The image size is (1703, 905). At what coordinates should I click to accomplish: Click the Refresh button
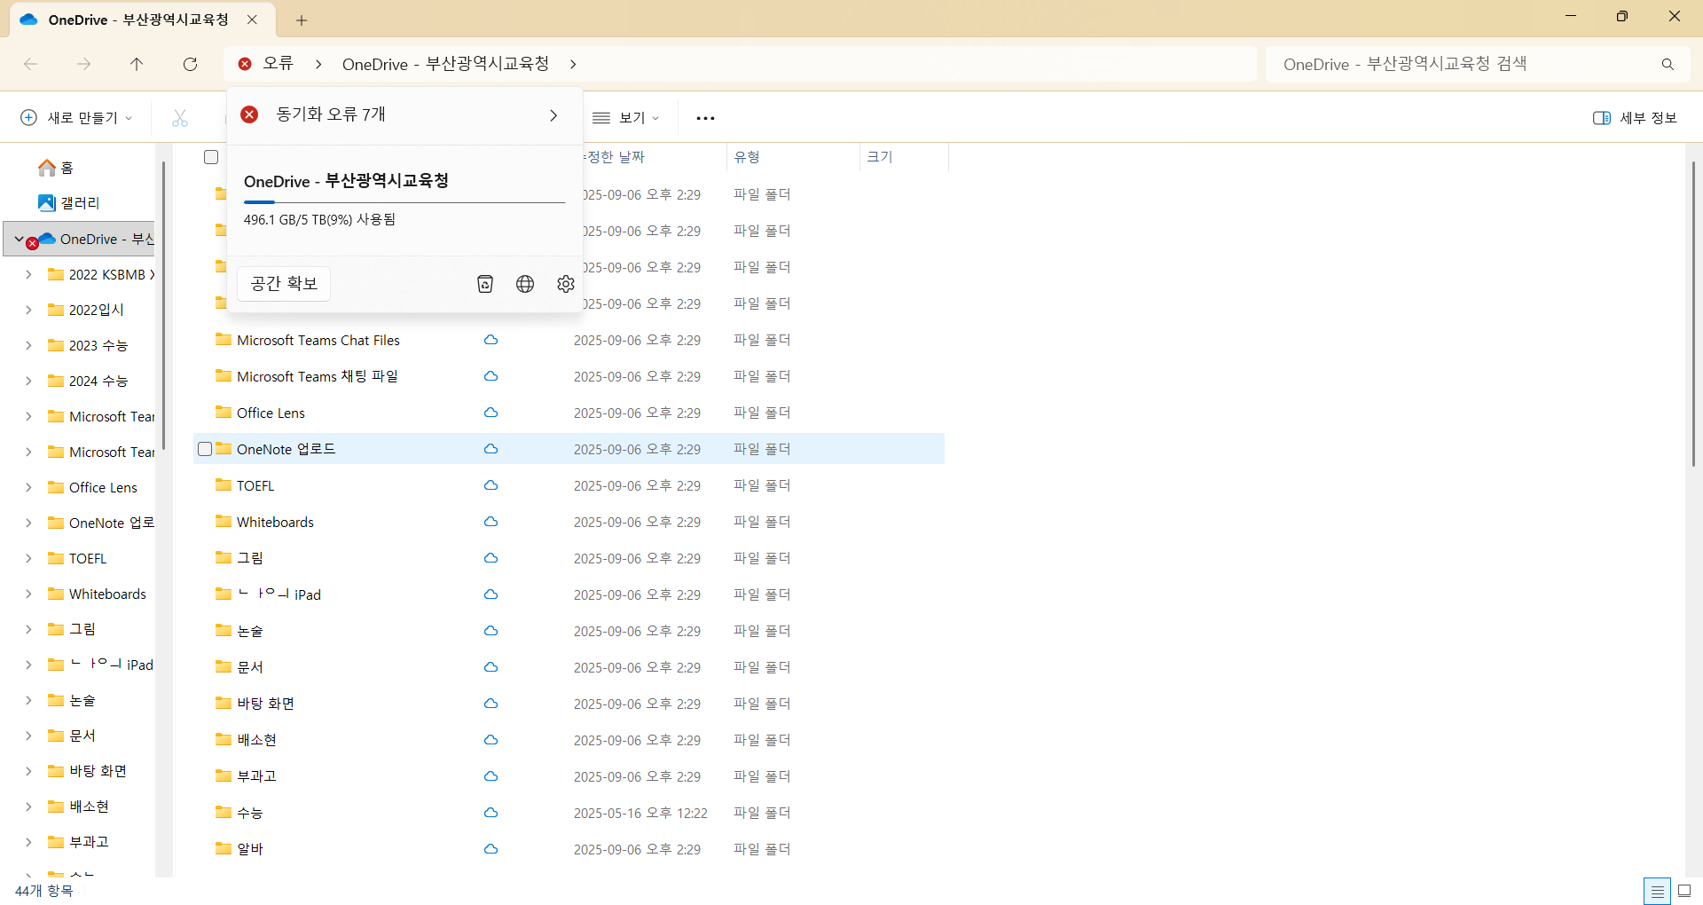[x=190, y=64]
